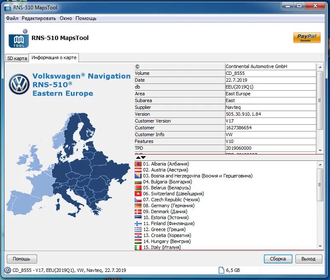Click the info table scrollbar thumb
This screenshot has height=280, width=330.
tap(320, 100)
